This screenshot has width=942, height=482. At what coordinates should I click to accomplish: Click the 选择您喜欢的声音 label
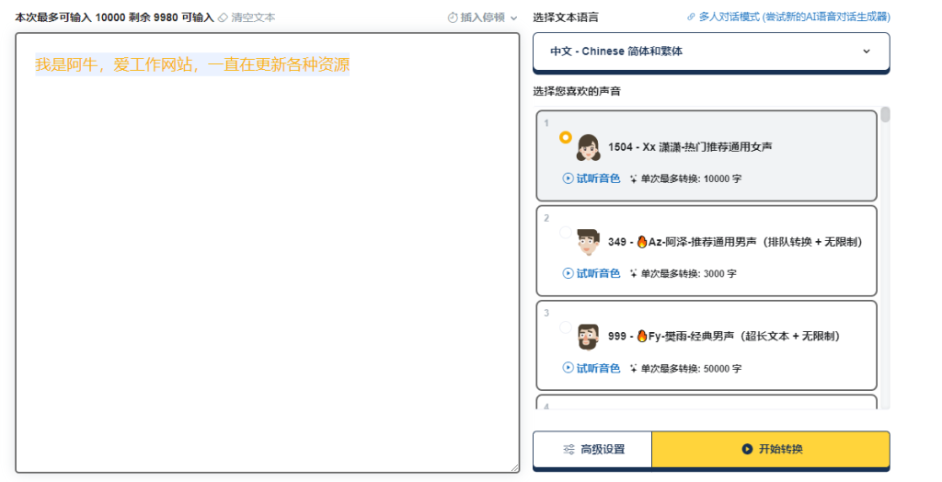pyautogui.click(x=577, y=91)
